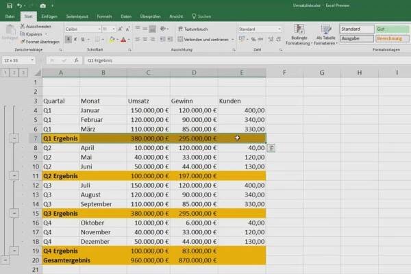Toggle underline formatting button
Screen dimensions: 411x274
click(x=84, y=40)
